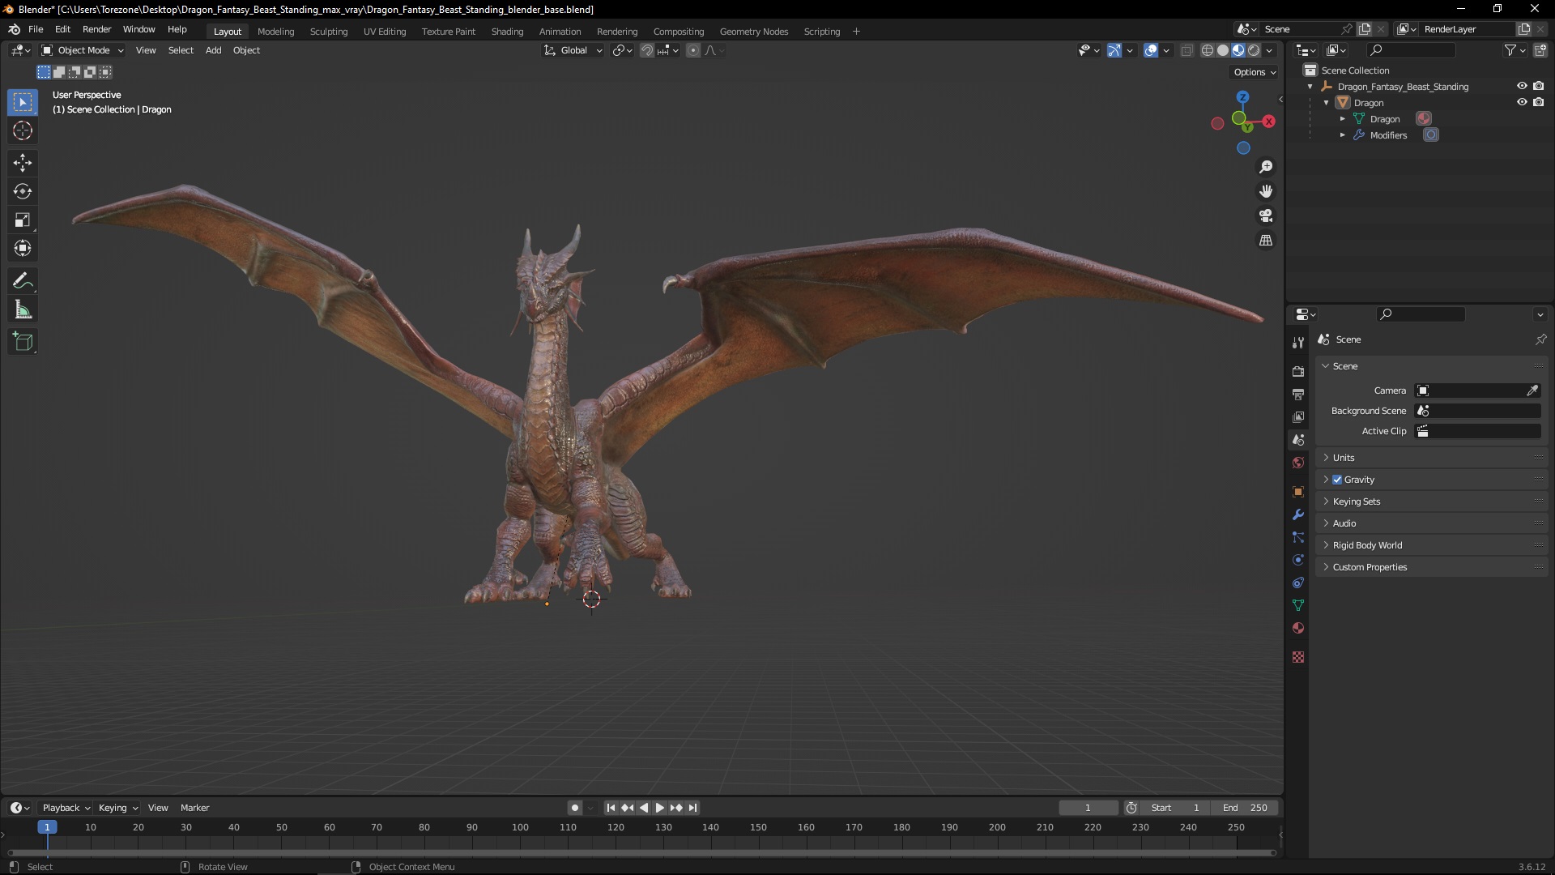Switch to Sculpting workspace tab
This screenshot has height=875, width=1555.
coord(329,32)
